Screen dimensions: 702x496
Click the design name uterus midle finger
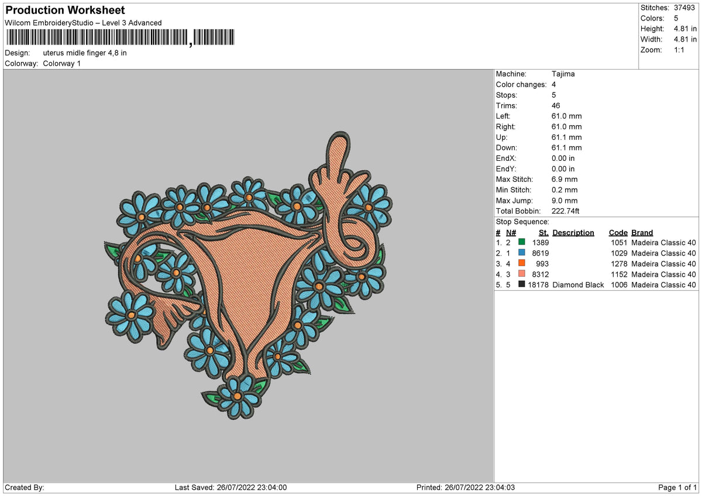pyautogui.click(x=85, y=53)
